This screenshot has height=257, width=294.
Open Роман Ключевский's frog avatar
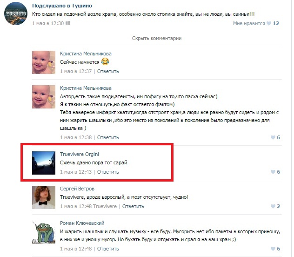44,232
